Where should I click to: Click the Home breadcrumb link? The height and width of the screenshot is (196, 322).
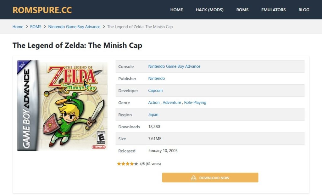pyautogui.click(x=18, y=27)
